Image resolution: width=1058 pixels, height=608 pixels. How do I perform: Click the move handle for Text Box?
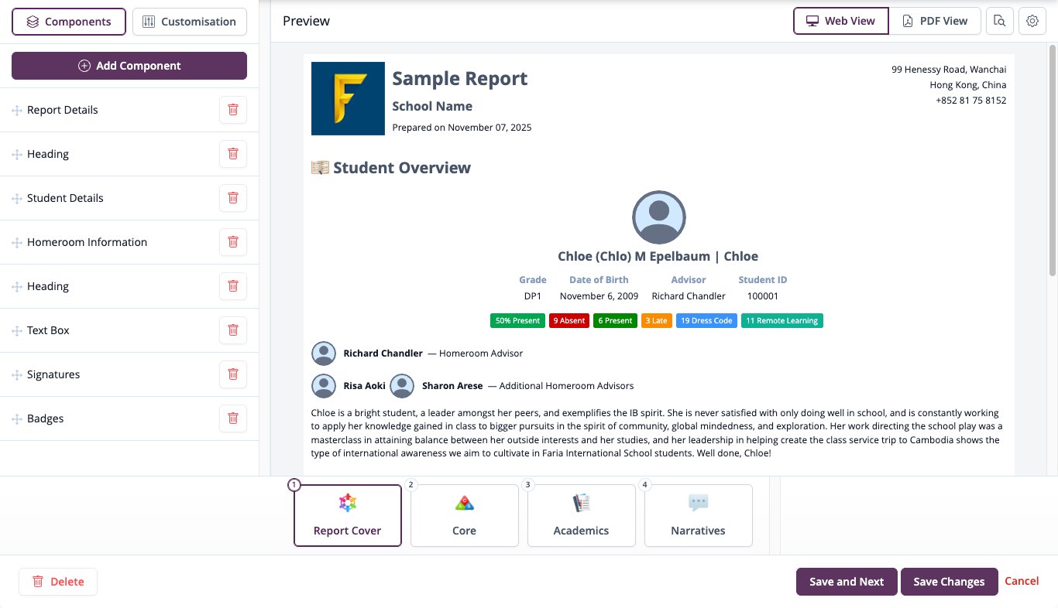point(16,331)
